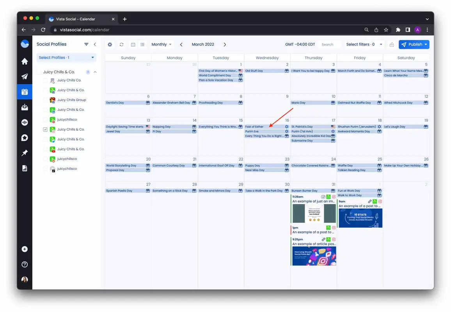Image resolution: width=451 pixels, height=312 pixels.
Task: Open the pin icon in sidebar
Action: coord(25,153)
